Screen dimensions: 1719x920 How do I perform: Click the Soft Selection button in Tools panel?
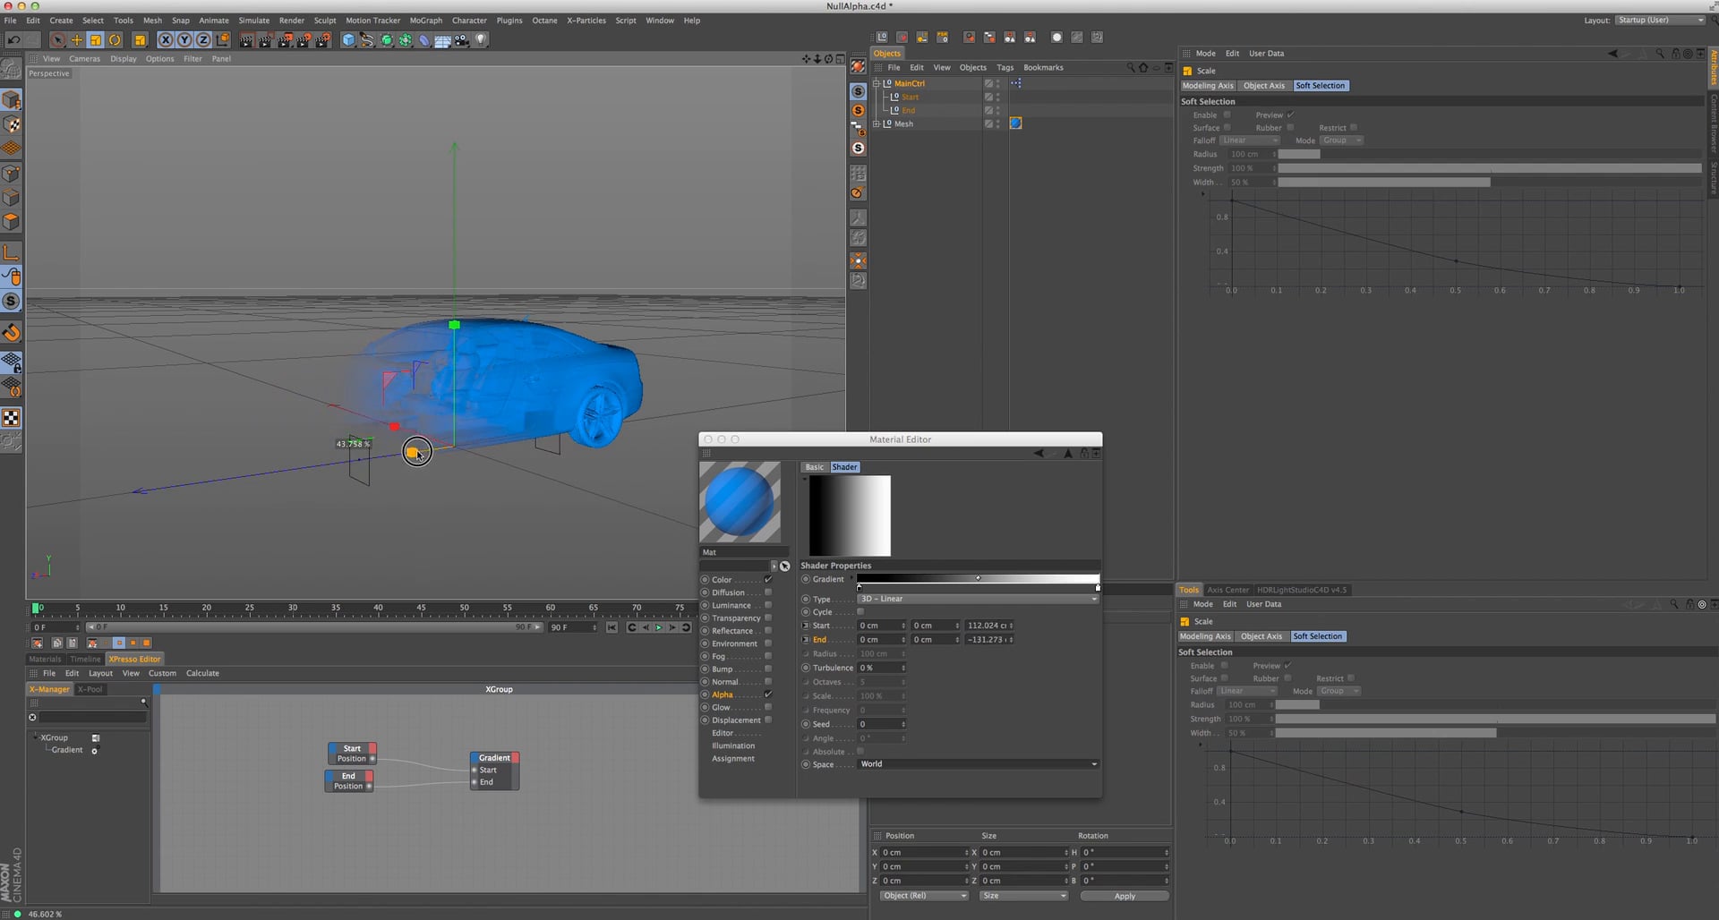pyautogui.click(x=1318, y=636)
